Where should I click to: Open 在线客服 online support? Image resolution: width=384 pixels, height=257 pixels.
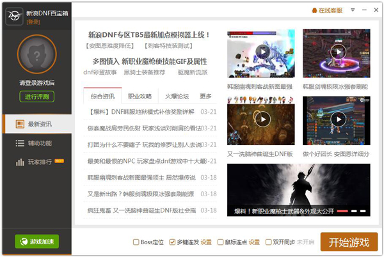coord(327,11)
